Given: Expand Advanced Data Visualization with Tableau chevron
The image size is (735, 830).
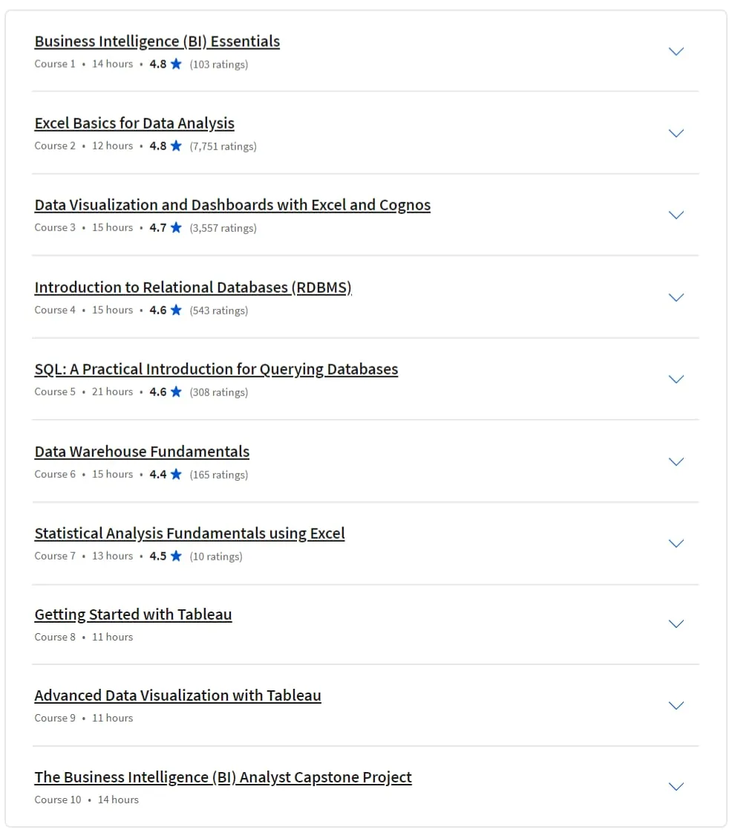Looking at the screenshot, I should [676, 706].
